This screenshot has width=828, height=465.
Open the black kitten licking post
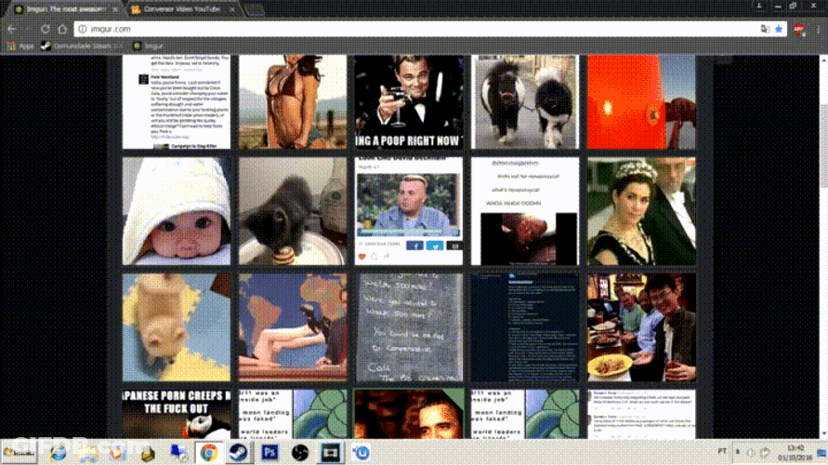(293, 211)
